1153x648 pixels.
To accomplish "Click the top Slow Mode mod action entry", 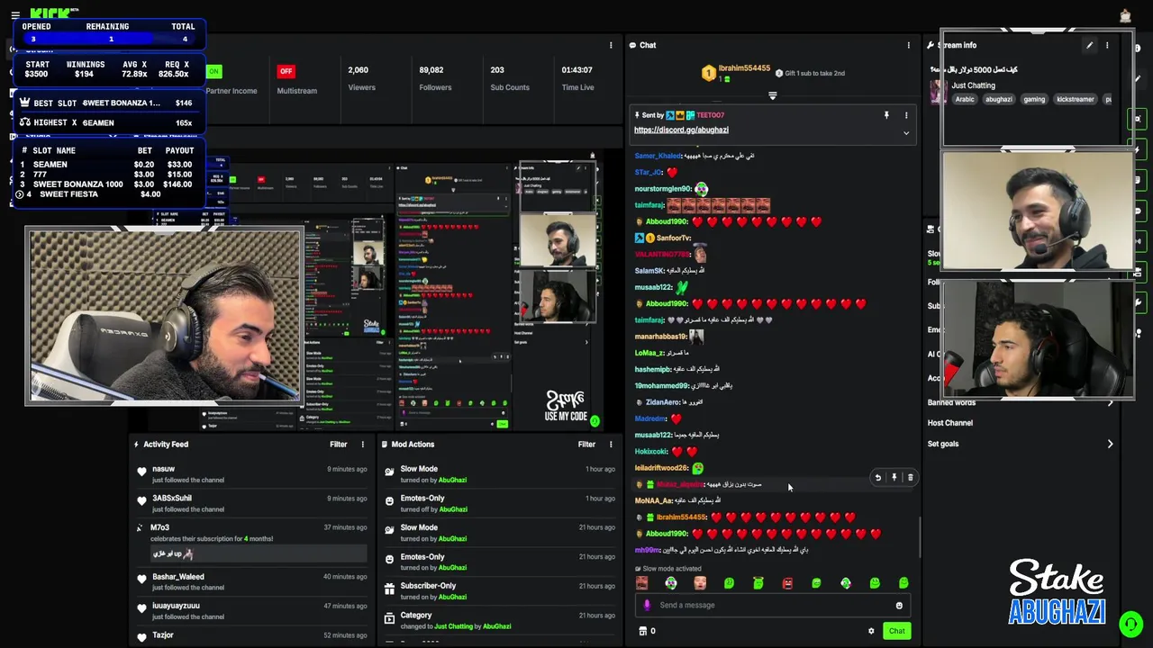I will point(499,474).
